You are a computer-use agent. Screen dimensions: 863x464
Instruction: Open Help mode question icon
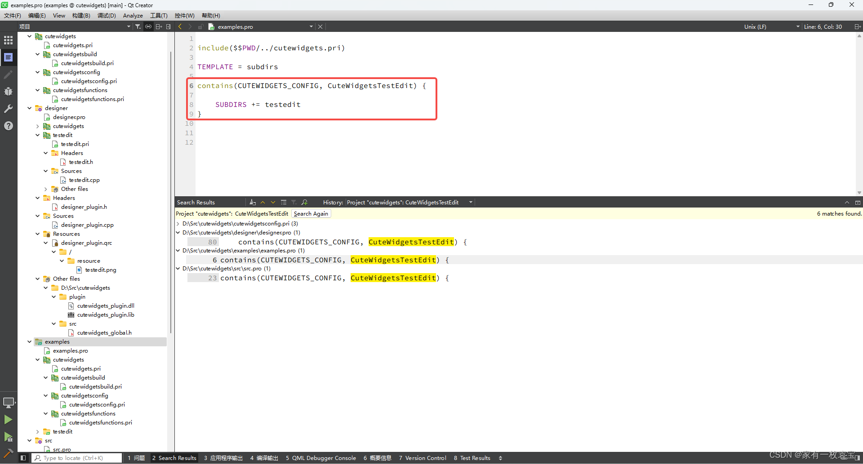8,126
